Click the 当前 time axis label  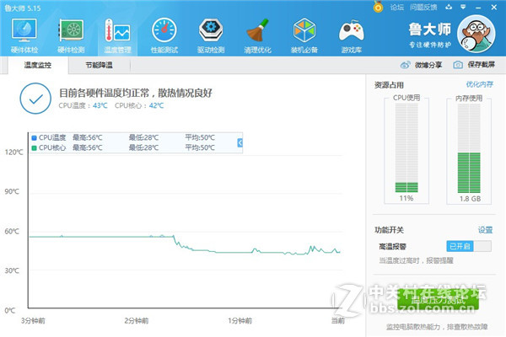(338, 320)
